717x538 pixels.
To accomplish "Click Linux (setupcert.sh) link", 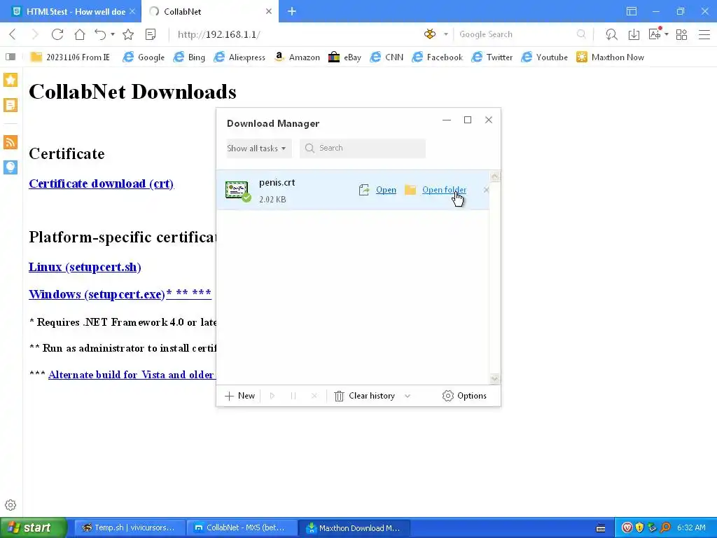I will click(x=85, y=267).
